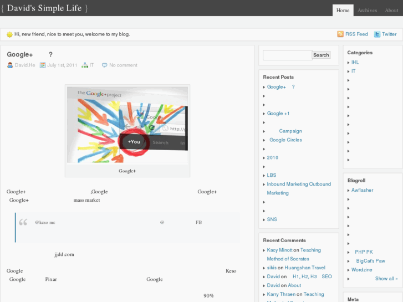This screenshot has height=302, width=403.
Task: Click the sun icon beside welcome message
Action: tap(9, 34)
